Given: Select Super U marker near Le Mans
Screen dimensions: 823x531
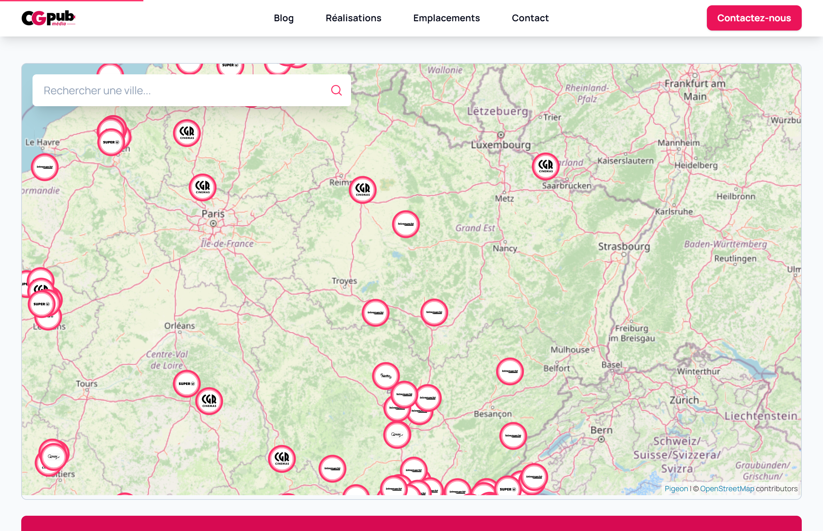Looking at the screenshot, I should tap(41, 304).
